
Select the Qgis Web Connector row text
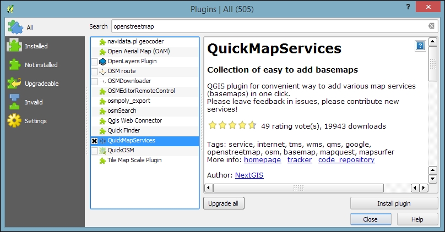[135, 121]
